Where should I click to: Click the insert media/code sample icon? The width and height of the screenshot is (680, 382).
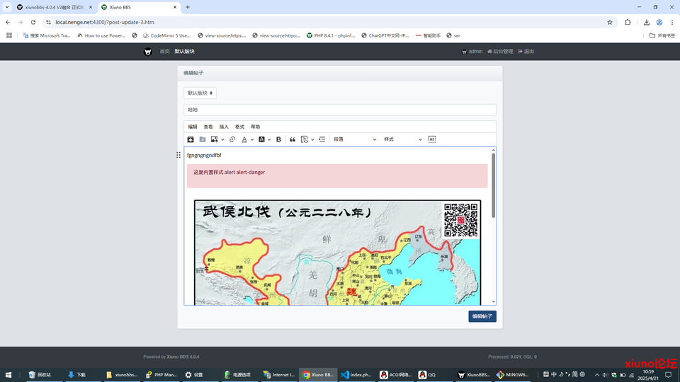(305, 139)
